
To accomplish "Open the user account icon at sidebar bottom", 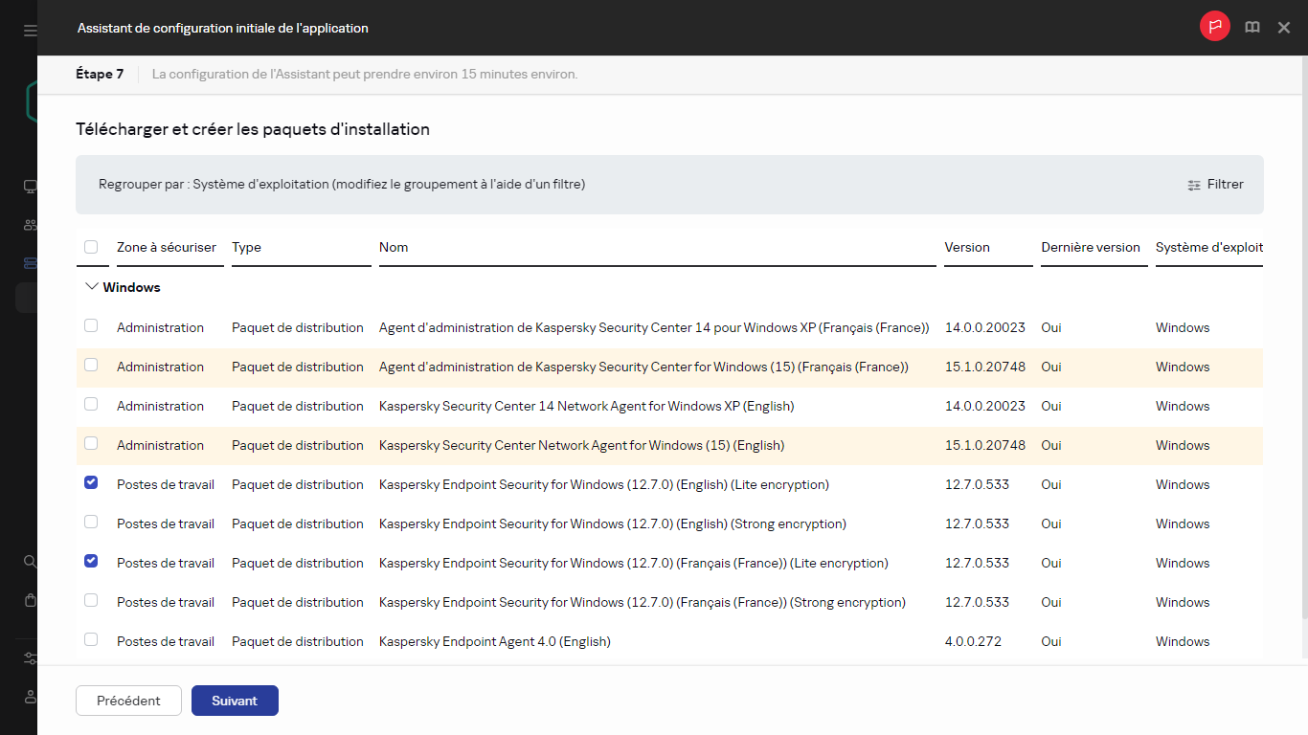I will pyautogui.click(x=29, y=697).
